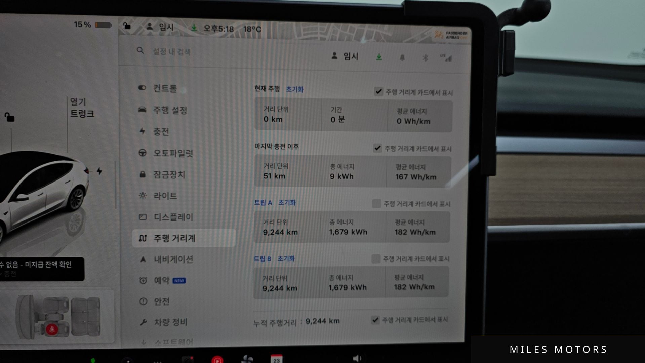Screen dimensions: 645x363
Task: Open the 임시 profile in the settings header
Action: coord(345,56)
